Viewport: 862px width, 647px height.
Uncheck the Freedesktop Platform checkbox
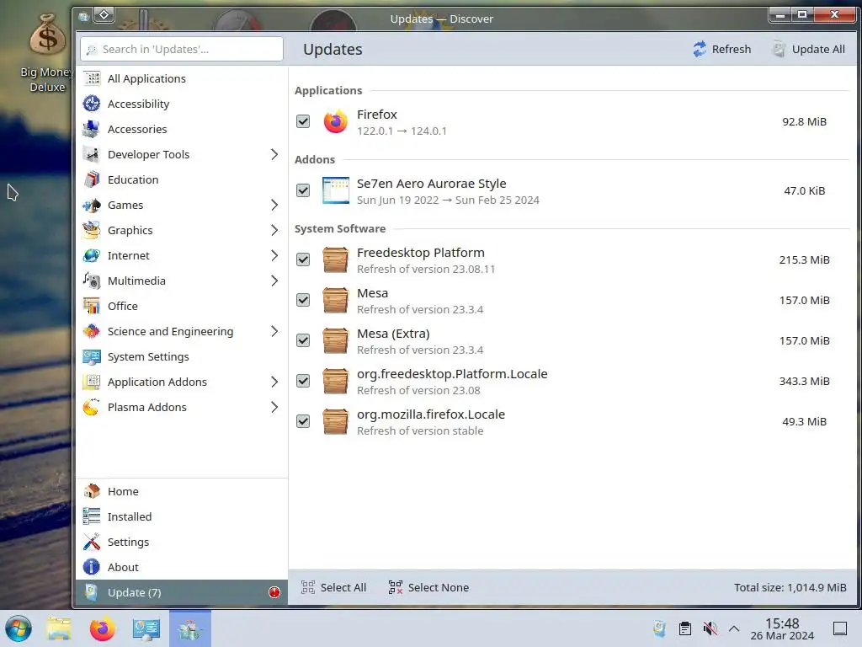tap(303, 259)
